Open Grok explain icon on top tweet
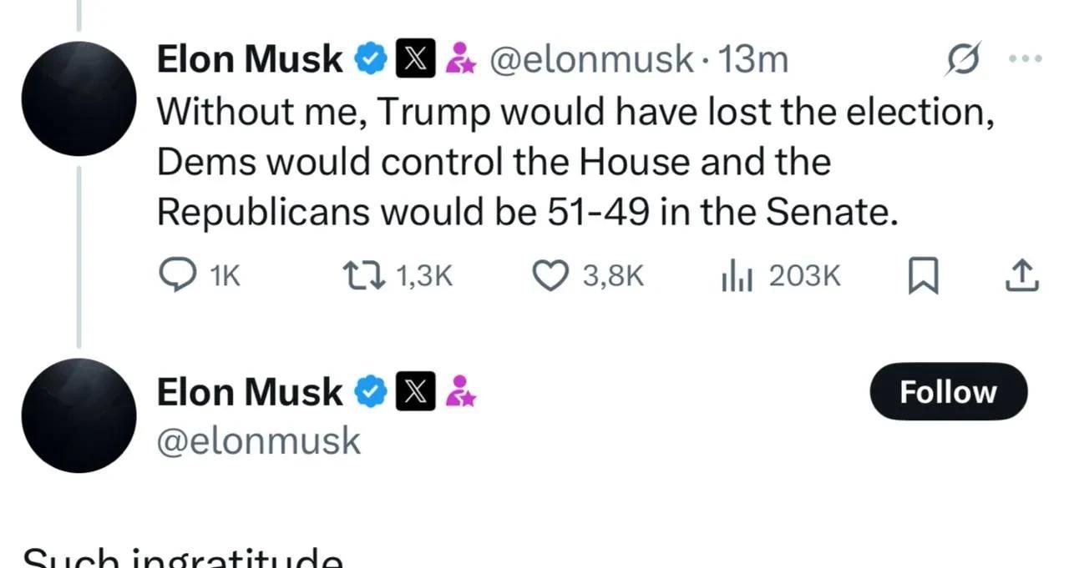Screen dimensions: 1069x568 point(962,60)
